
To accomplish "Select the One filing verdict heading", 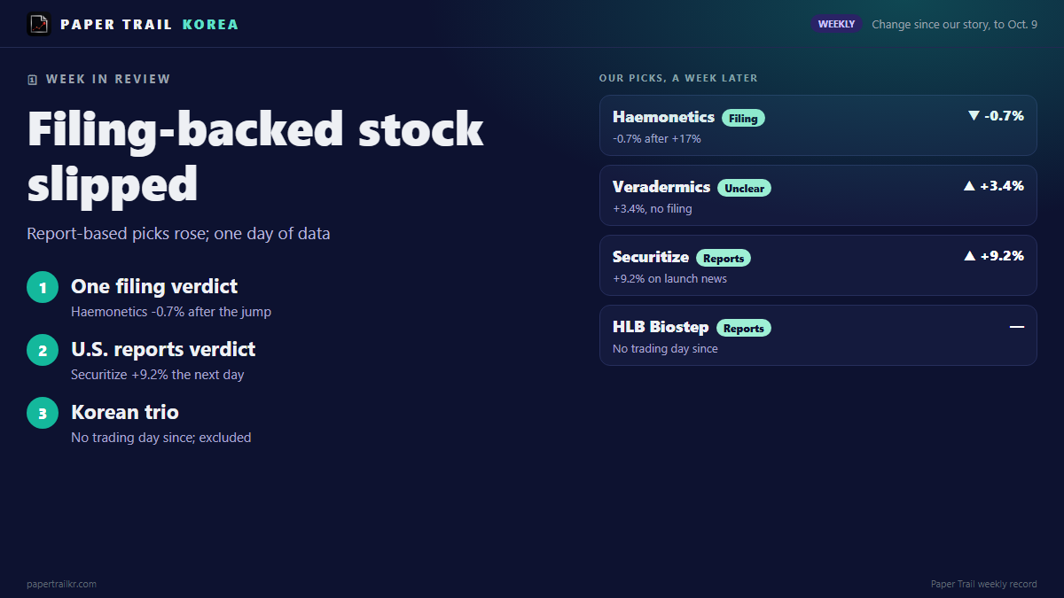I will coord(154,286).
